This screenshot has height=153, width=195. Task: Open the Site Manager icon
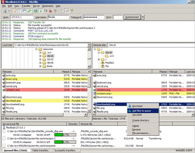pyautogui.click(x=5, y=11)
